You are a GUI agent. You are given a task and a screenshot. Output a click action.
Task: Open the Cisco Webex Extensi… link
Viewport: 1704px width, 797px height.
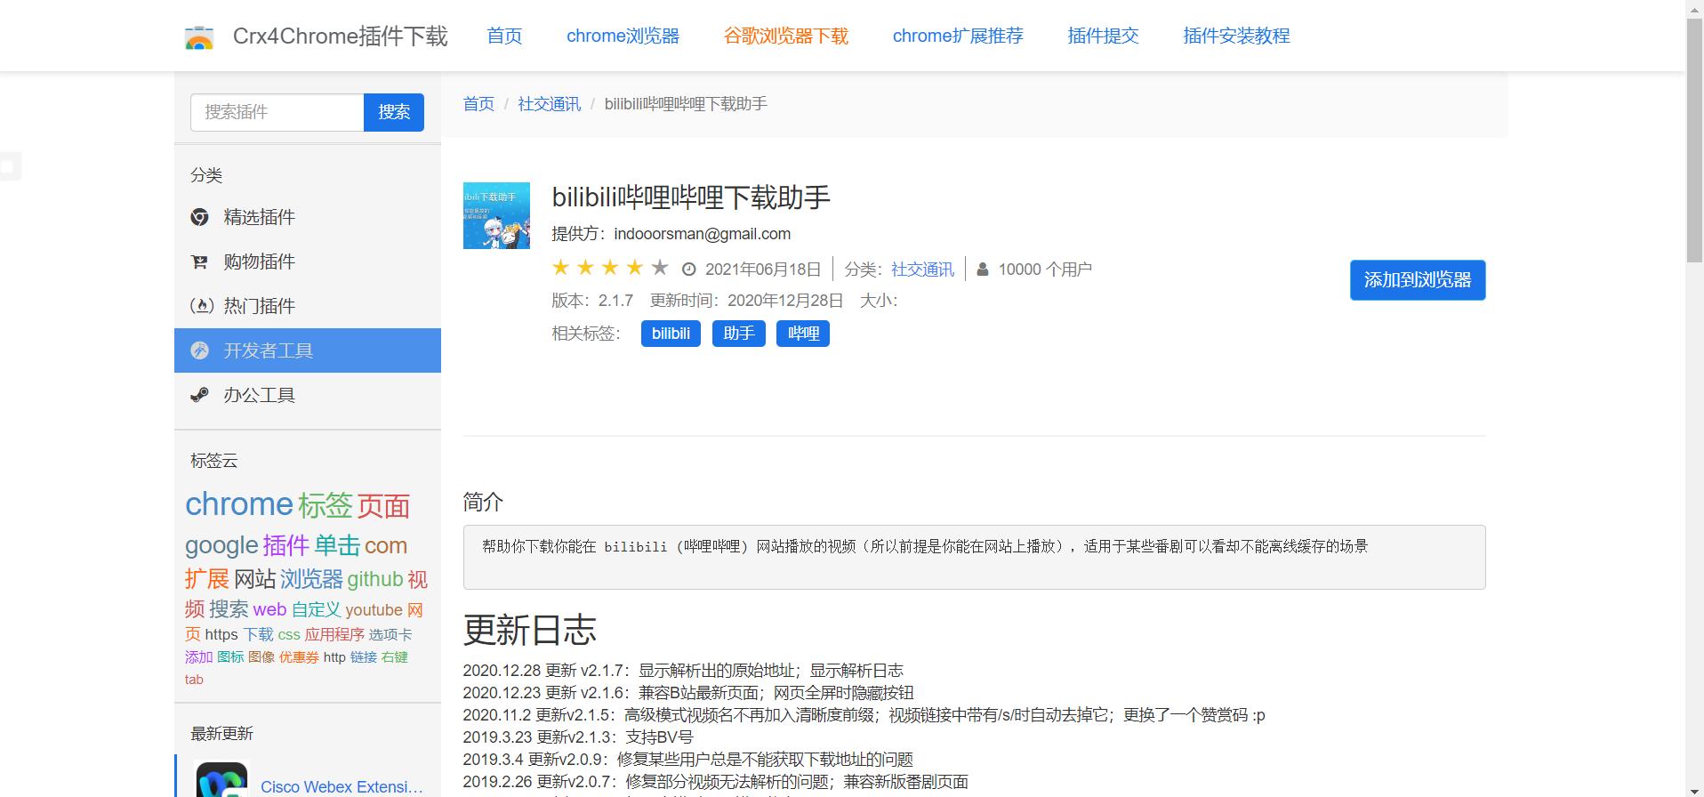342,787
